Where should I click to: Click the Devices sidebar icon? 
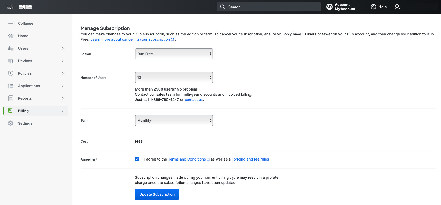pos(11,61)
